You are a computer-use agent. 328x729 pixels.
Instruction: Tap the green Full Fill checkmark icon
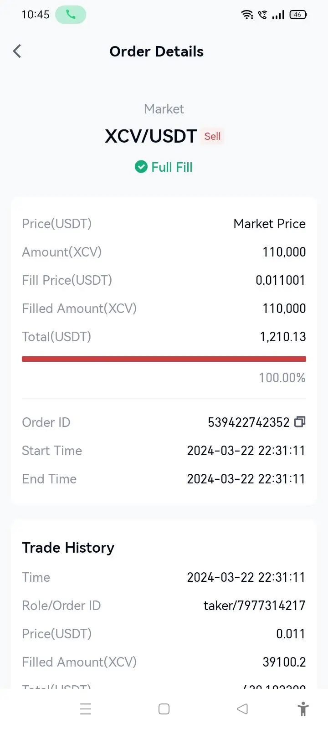[141, 167]
